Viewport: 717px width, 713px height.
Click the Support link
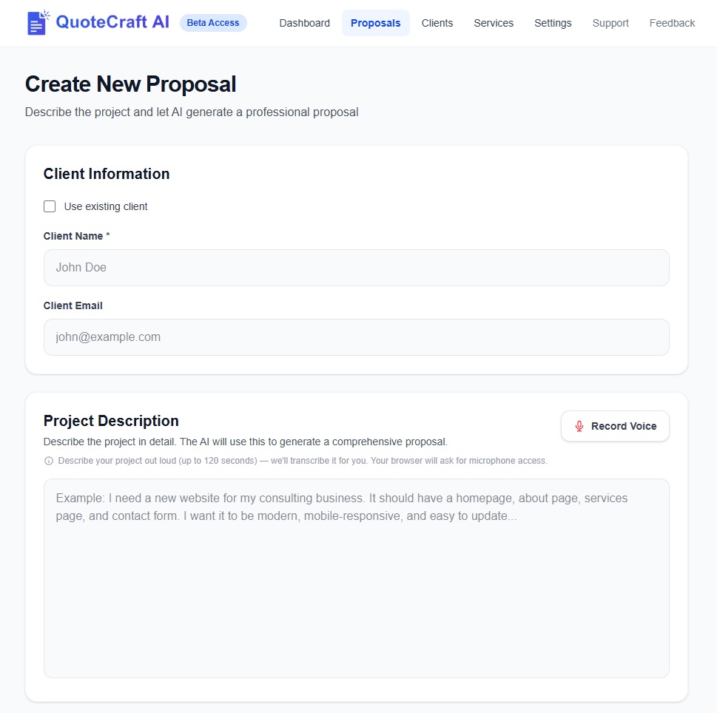coord(610,23)
